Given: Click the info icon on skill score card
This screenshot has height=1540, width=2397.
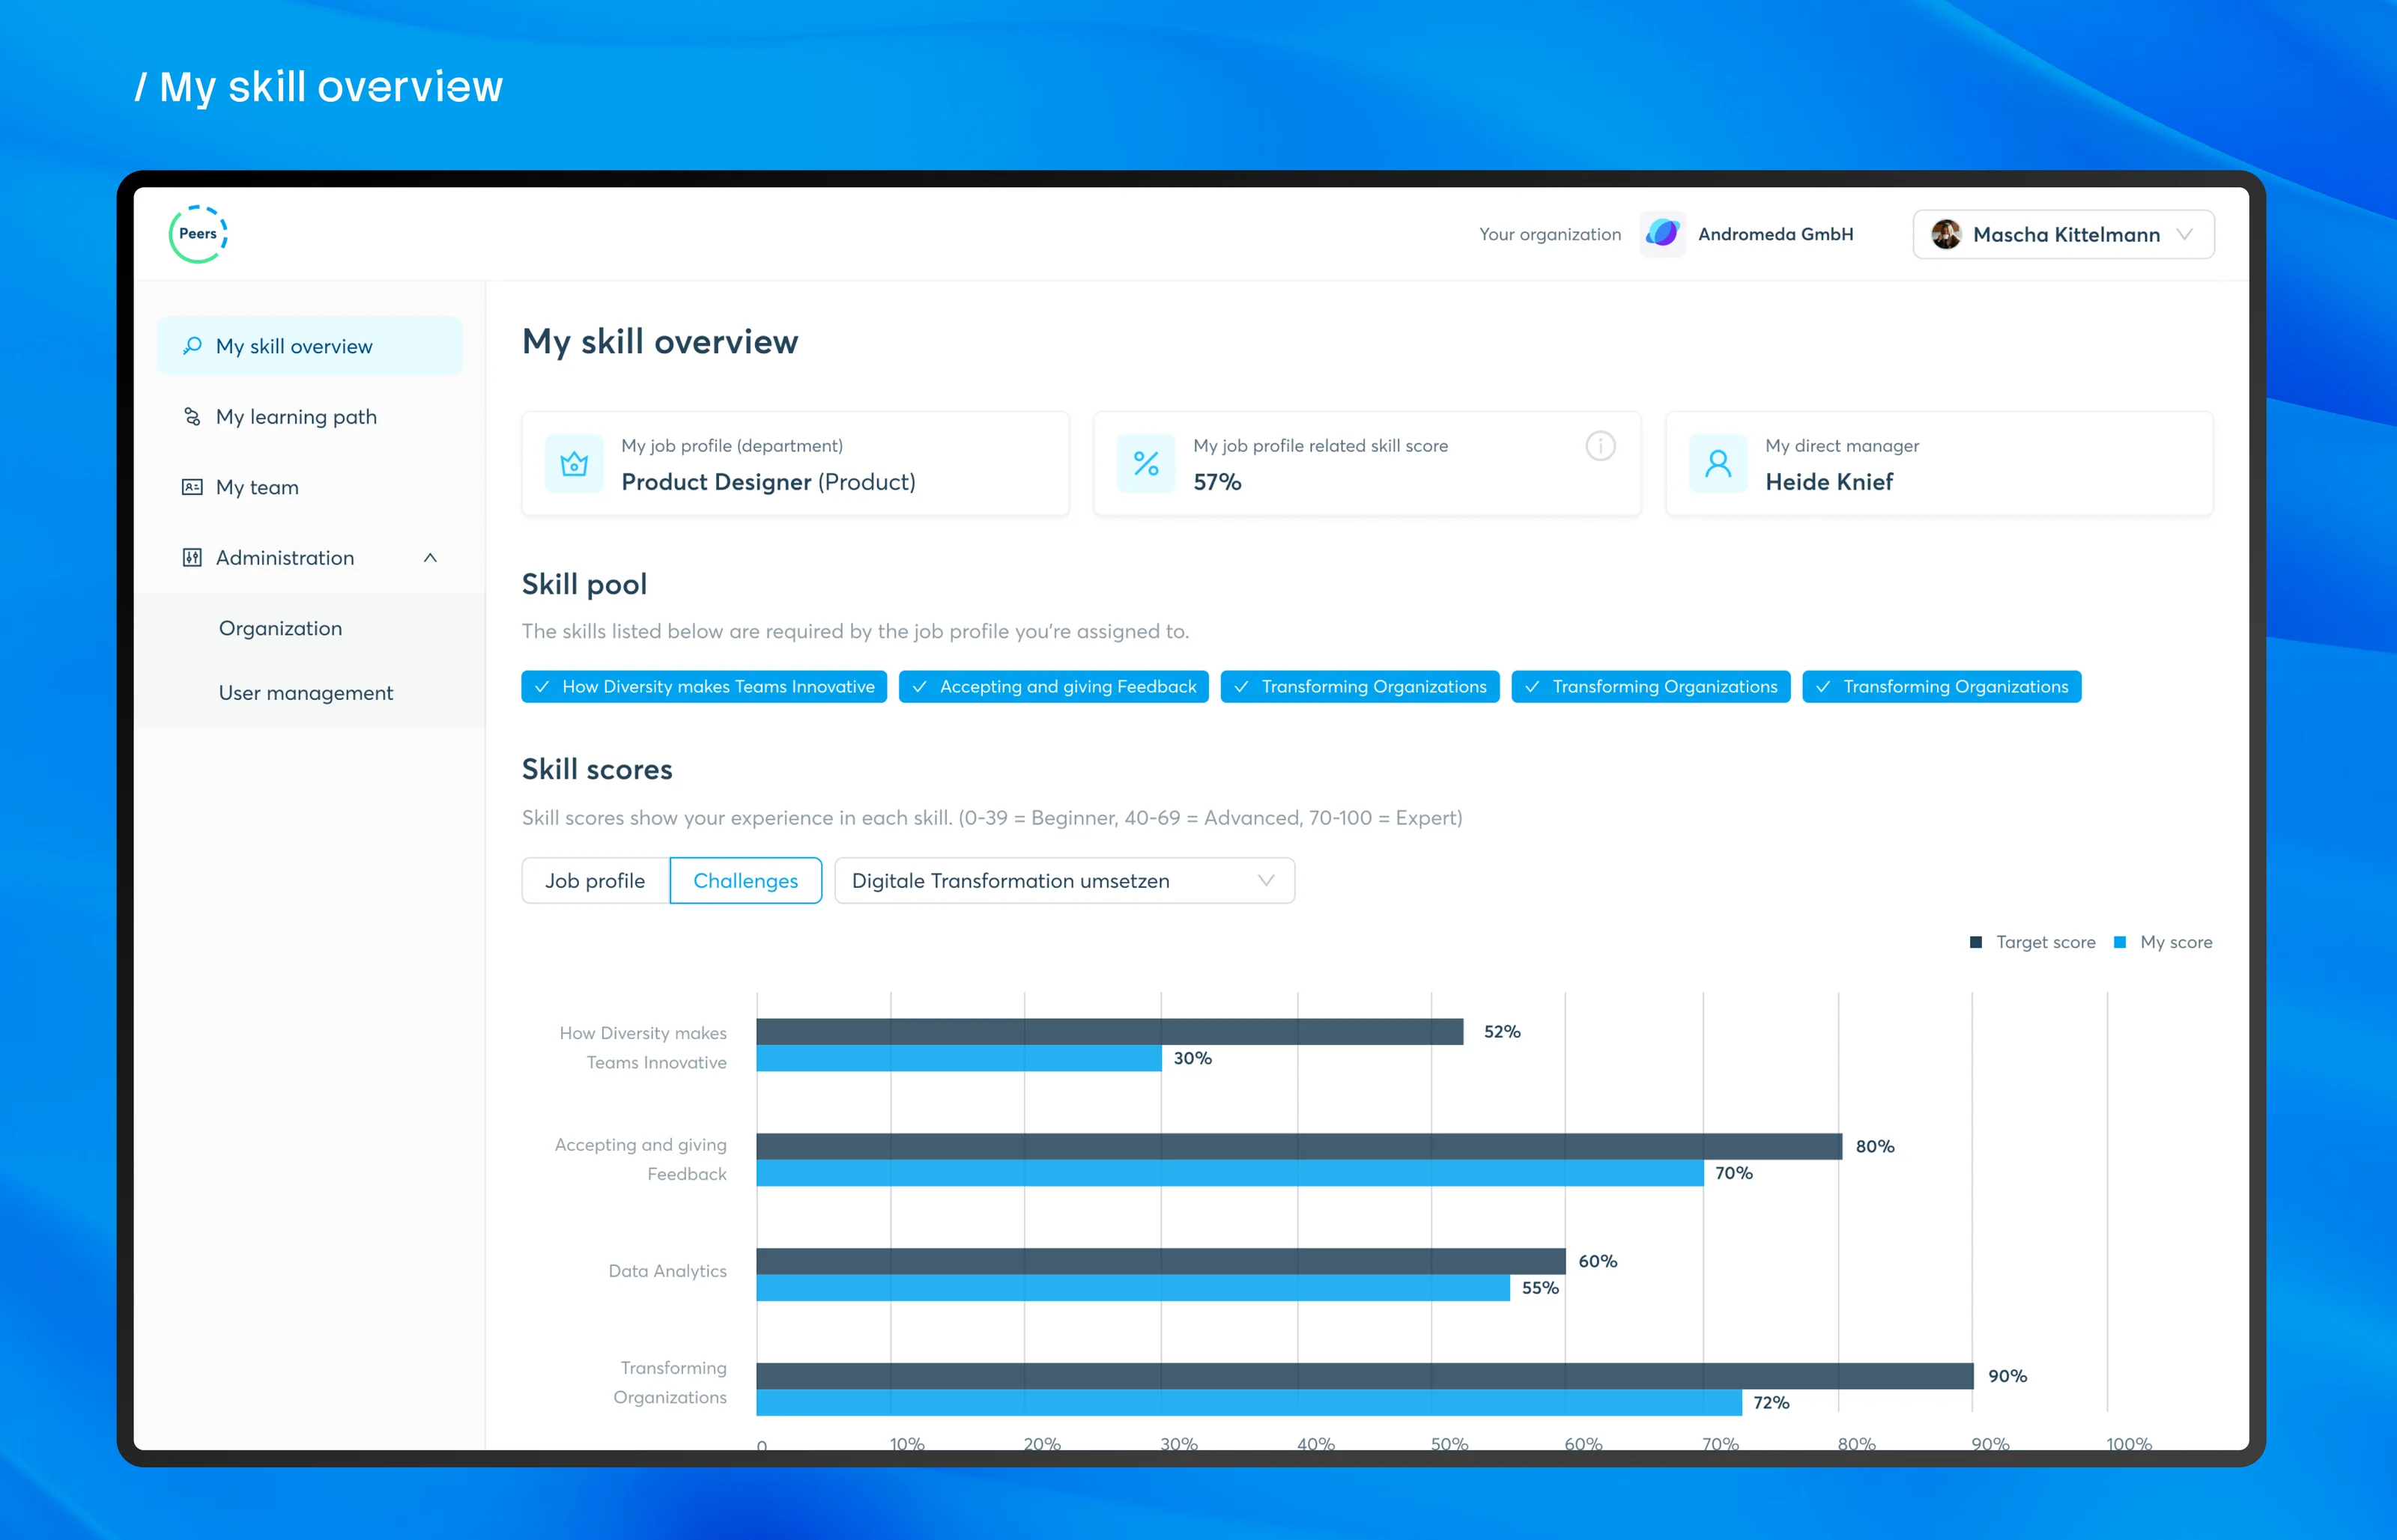Looking at the screenshot, I should pyautogui.click(x=1601, y=446).
